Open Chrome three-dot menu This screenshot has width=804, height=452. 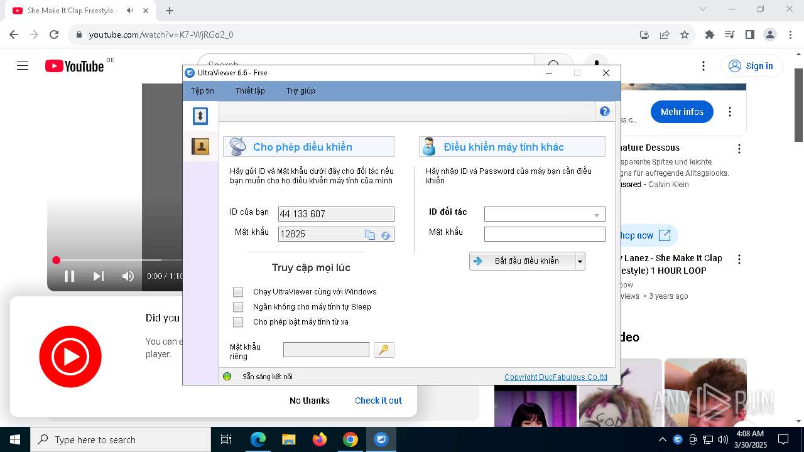point(790,35)
